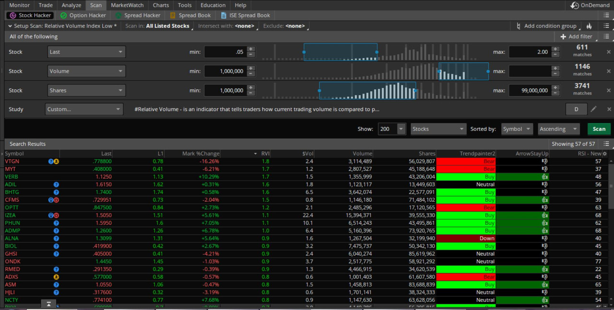
Task: Open the Custom... study dropdown
Action: coord(84,109)
